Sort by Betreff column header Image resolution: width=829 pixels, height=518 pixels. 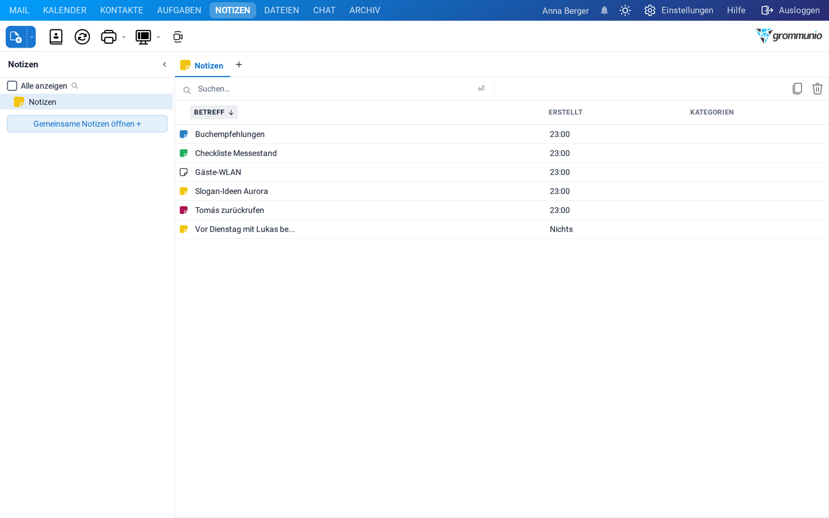click(214, 112)
